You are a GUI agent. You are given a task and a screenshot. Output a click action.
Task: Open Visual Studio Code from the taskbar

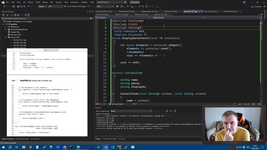click(x=112, y=147)
